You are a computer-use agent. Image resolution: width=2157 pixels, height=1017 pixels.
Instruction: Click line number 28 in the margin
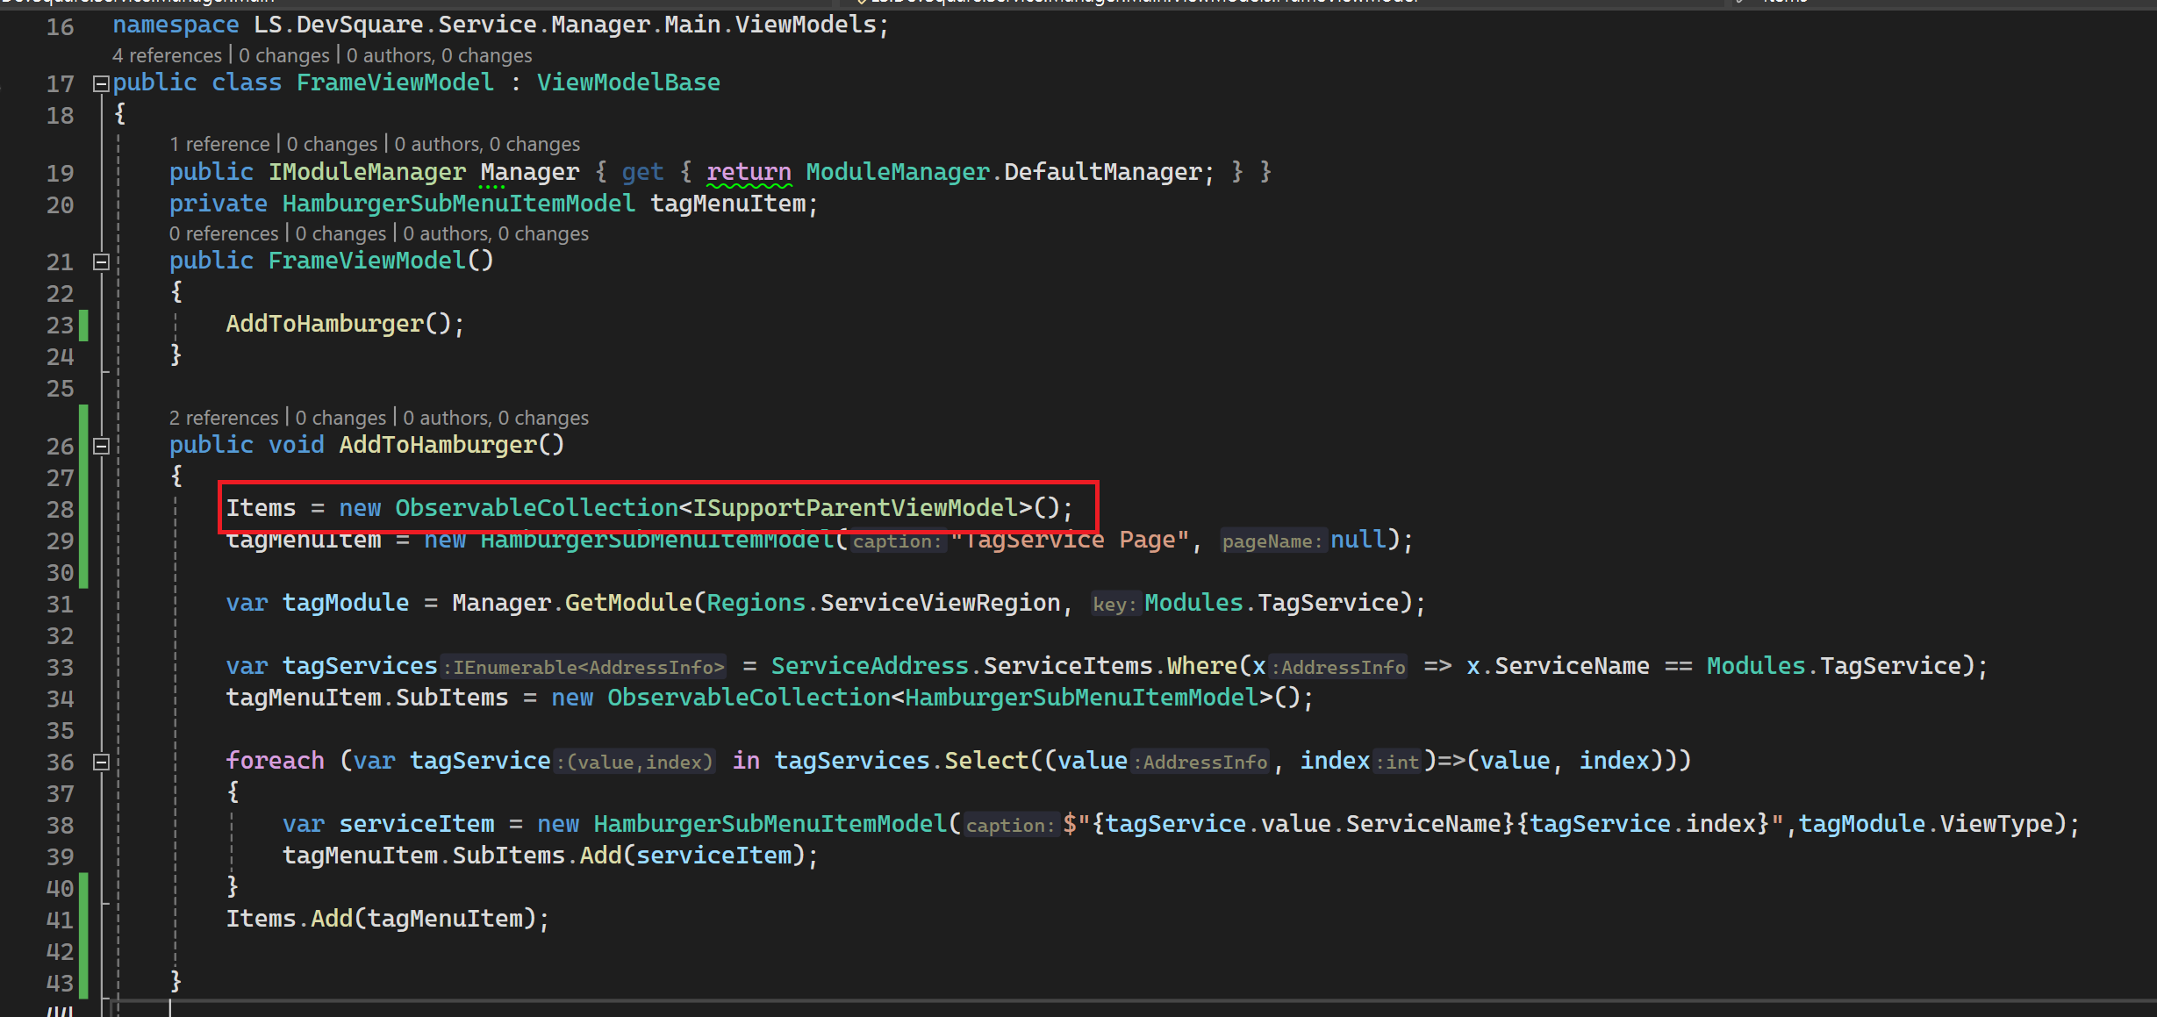click(x=60, y=509)
